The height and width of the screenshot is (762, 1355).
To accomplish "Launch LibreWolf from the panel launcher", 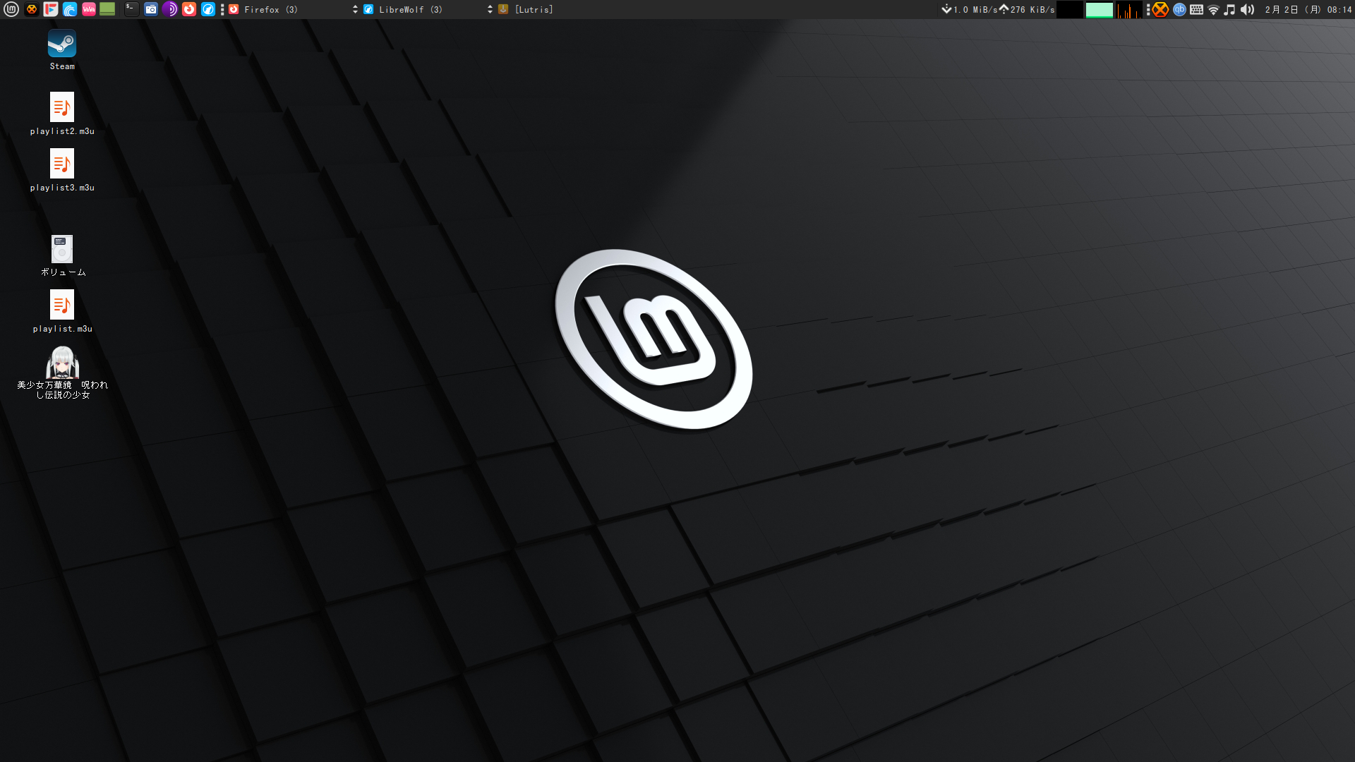I will 207,9.
